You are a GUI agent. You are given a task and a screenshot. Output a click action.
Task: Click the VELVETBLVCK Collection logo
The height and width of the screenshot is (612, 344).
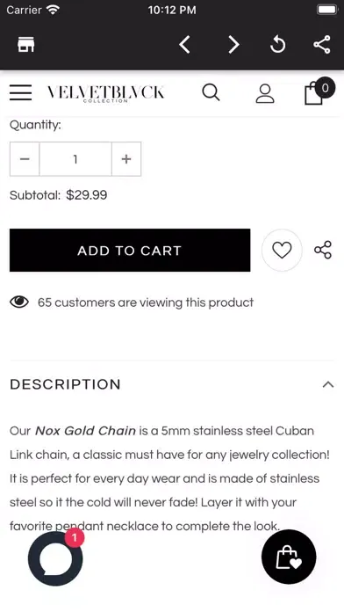coord(105,93)
